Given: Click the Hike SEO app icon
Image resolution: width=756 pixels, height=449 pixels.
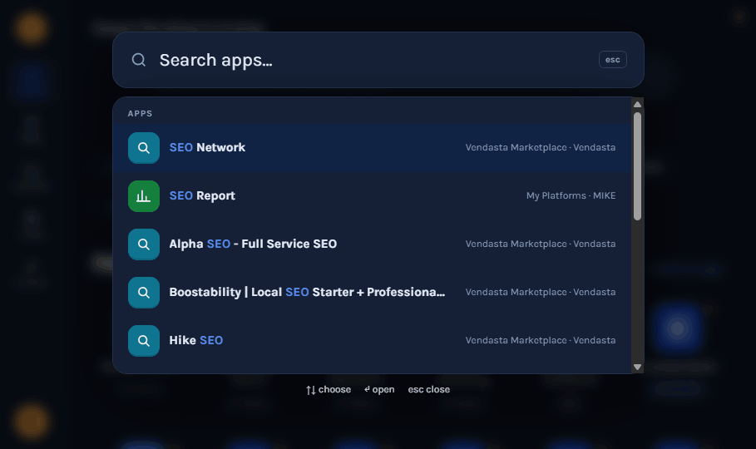Looking at the screenshot, I should (x=144, y=340).
